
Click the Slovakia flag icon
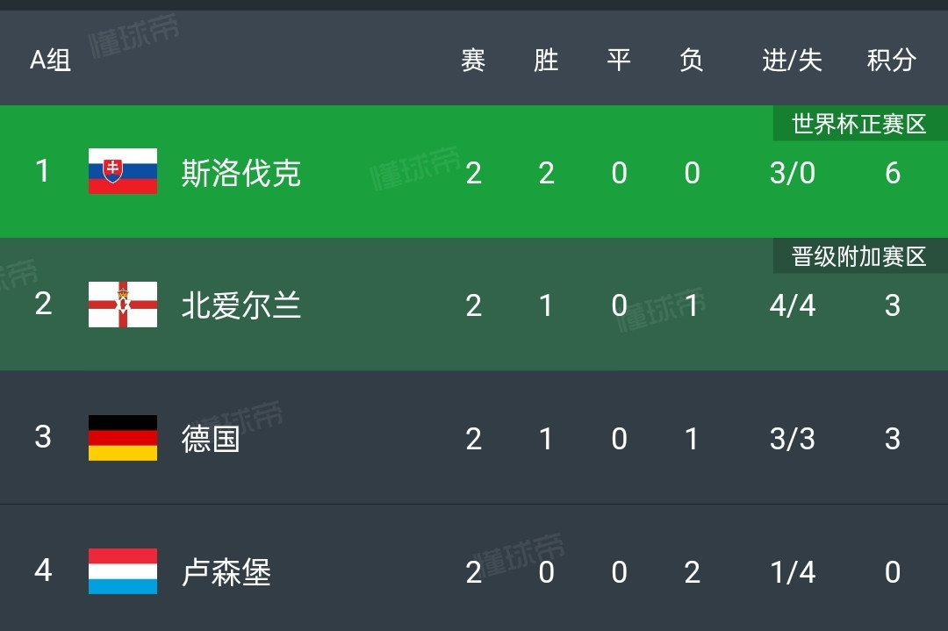(x=123, y=171)
